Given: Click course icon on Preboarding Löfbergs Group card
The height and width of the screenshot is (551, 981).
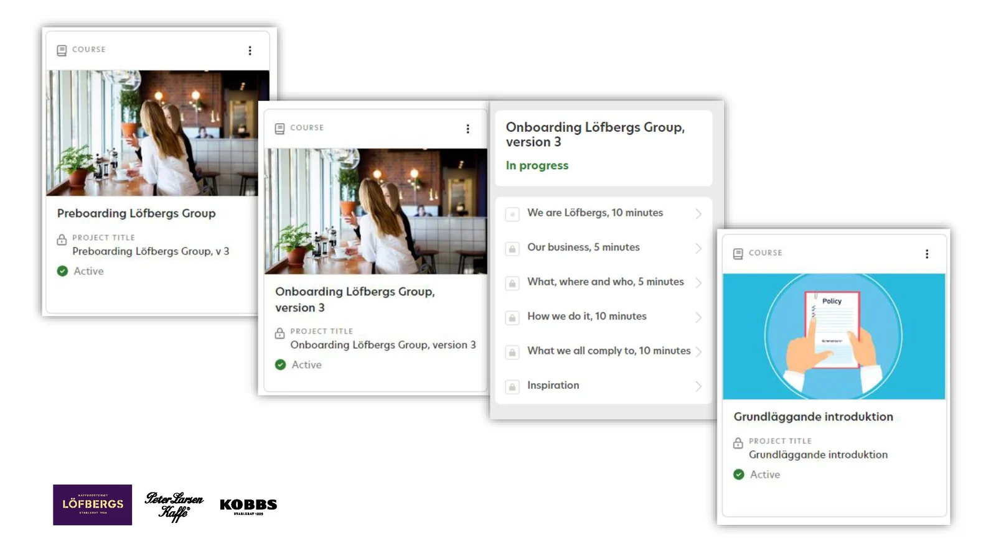Looking at the screenshot, I should [x=62, y=50].
